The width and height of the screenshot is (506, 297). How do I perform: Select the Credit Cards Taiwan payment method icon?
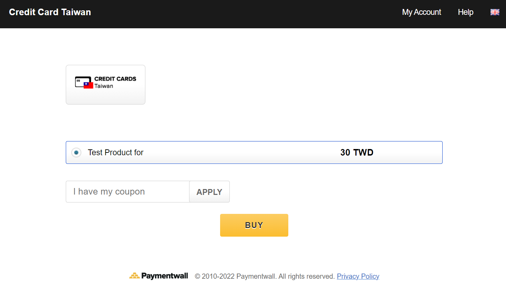pos(105,84)
